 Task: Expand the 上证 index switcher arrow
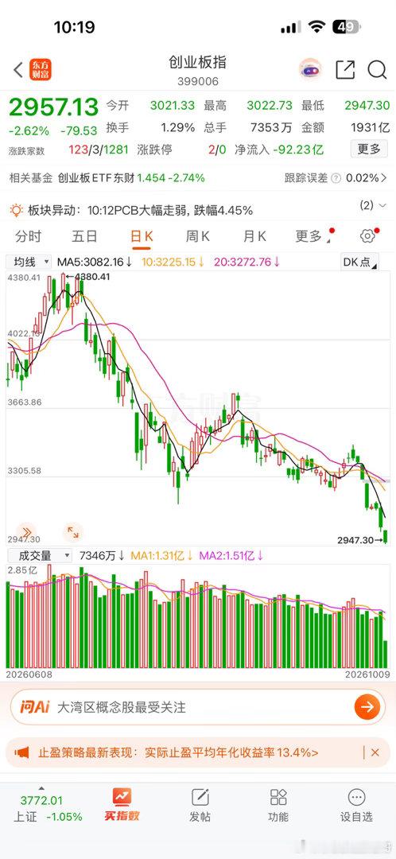point(41,788)
